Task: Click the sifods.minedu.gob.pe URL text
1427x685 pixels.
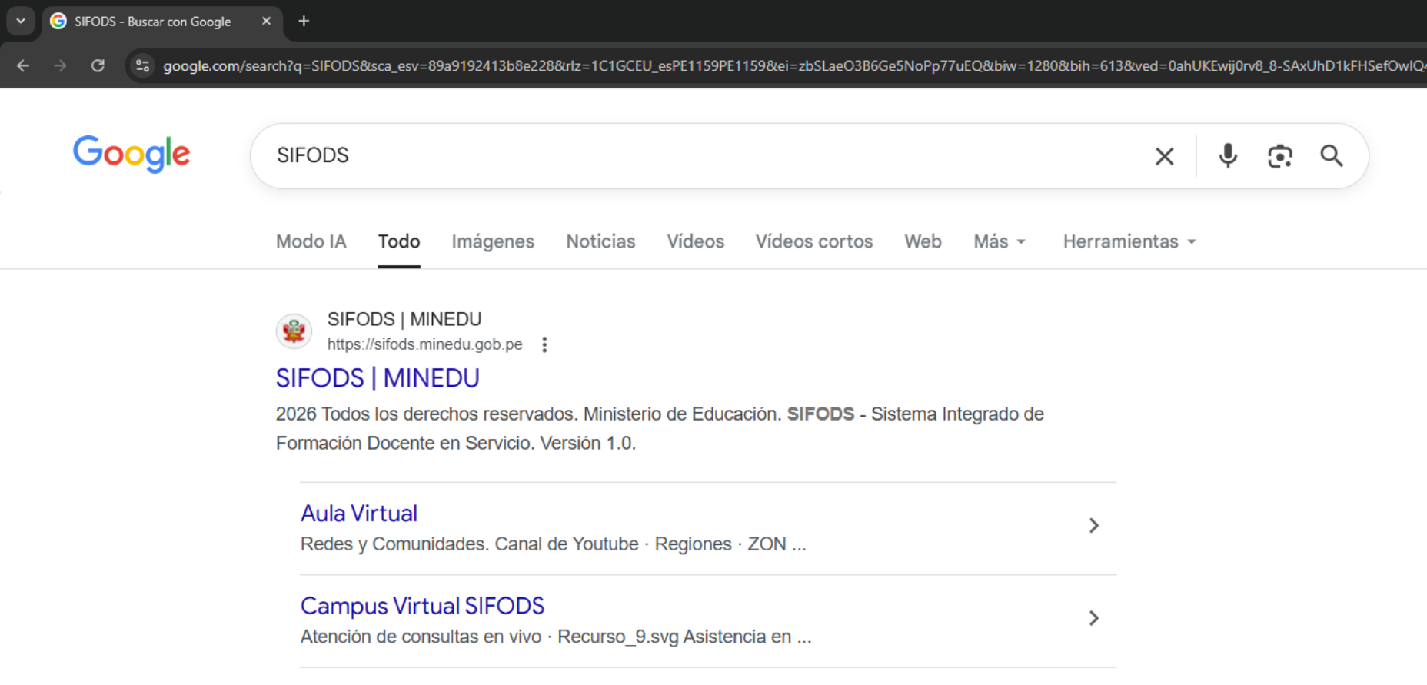Action: tap(424, 344)
